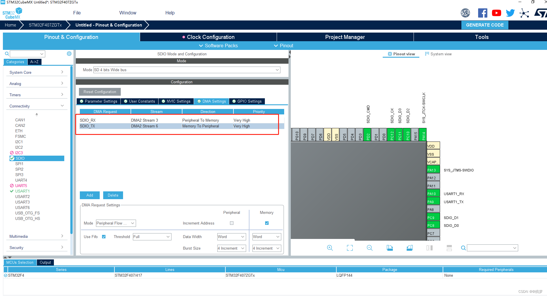Rotate pinout counter-clockwise icon
Viewport: 547px width, 296px height.
[410, 248]
